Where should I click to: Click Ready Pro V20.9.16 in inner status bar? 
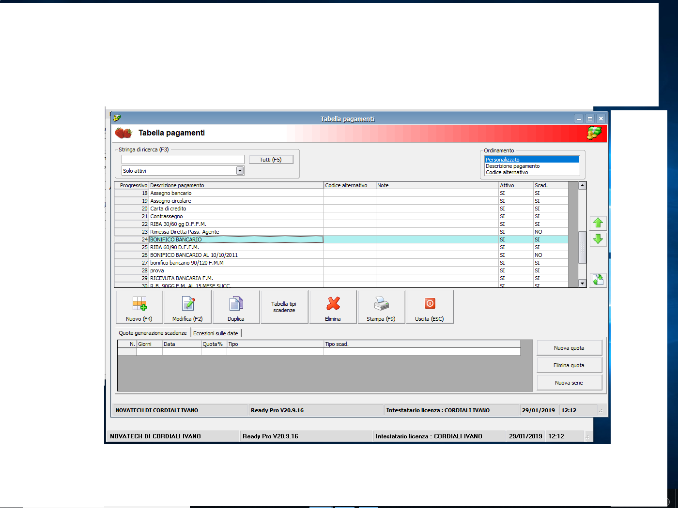pos(277,410)
